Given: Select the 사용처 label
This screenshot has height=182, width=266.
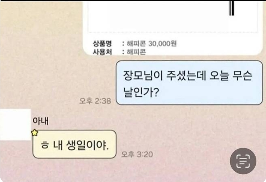Looking at the screenshot, I should pyautogui.click(x=102, y=52).
